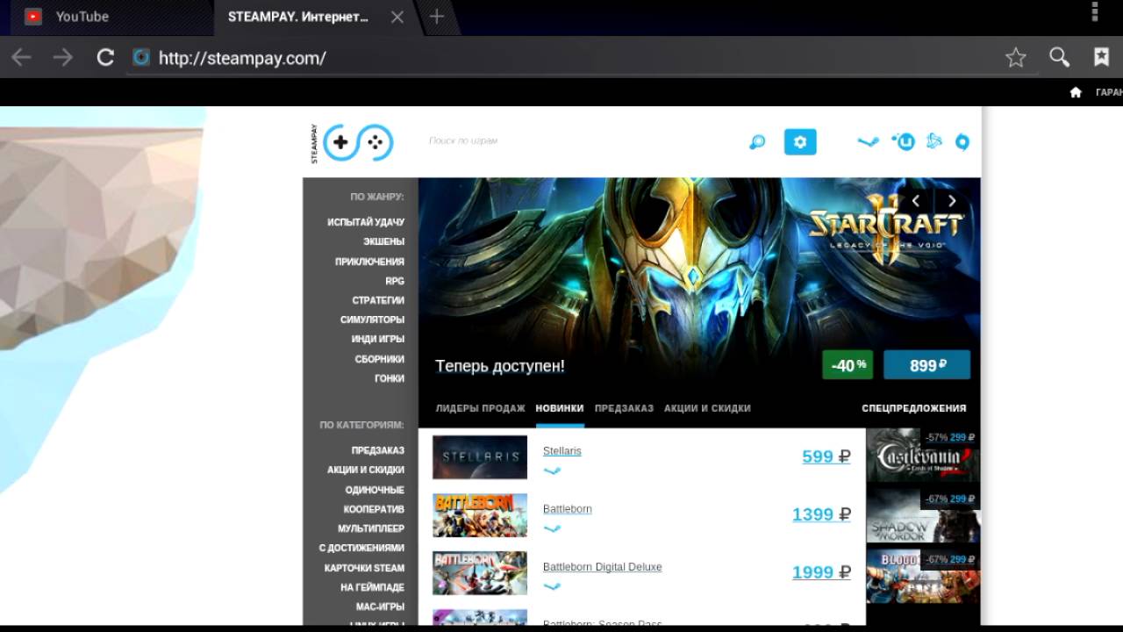This screenshot has height=632, width=1123.
Task: Open СИМУЛЯТОРЫ genre
Action: pyautogui.click(x=372, y=320)
